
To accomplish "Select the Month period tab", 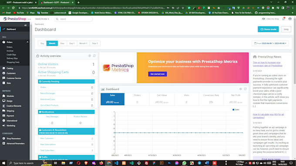I will click(52, 43).
